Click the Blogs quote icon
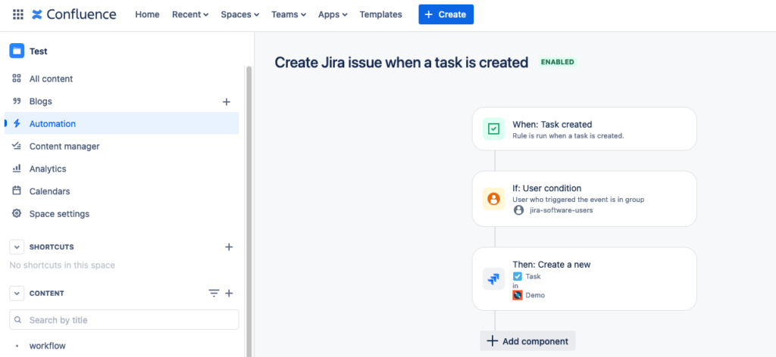776x357 pixels. click(x=17, y=101)
